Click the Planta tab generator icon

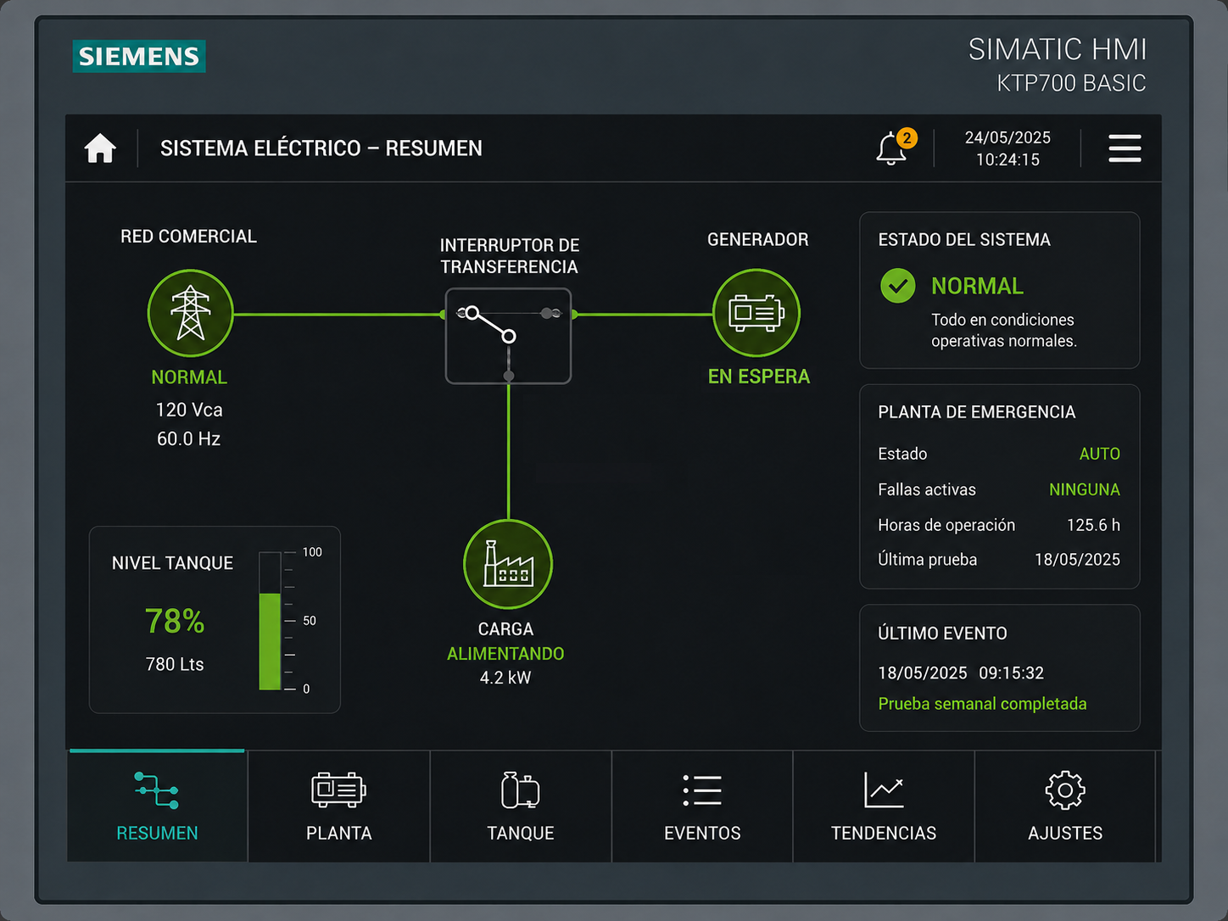[338, 790]
